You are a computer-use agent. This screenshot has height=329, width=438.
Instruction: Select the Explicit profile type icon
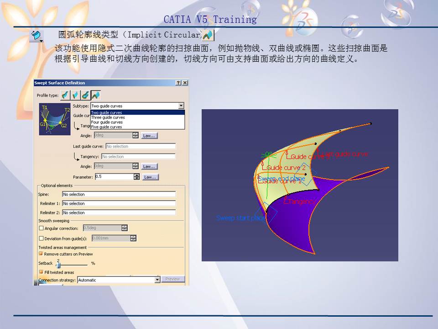point(64,95)
